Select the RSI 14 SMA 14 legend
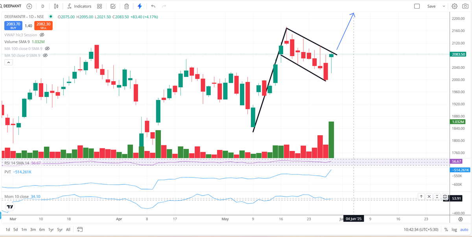The image size is (472, 237). coord(23,163)
